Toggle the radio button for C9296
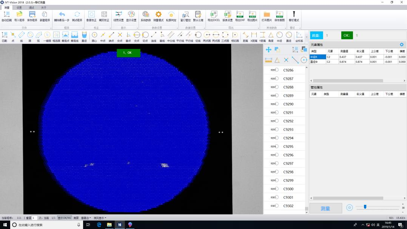This screenshot has width=407, height=229. [277, 155]
